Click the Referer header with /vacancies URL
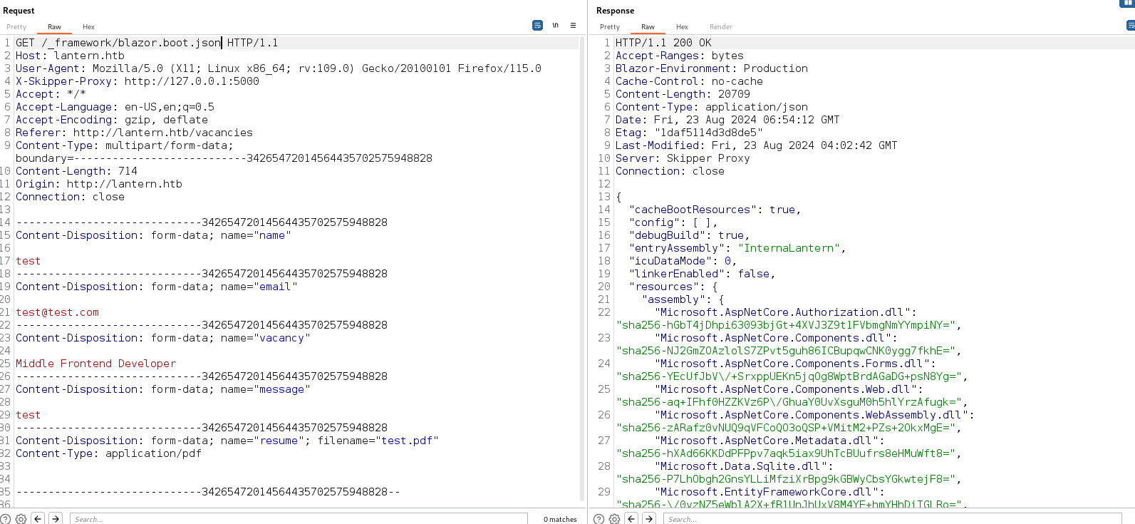 pos(134,133)
